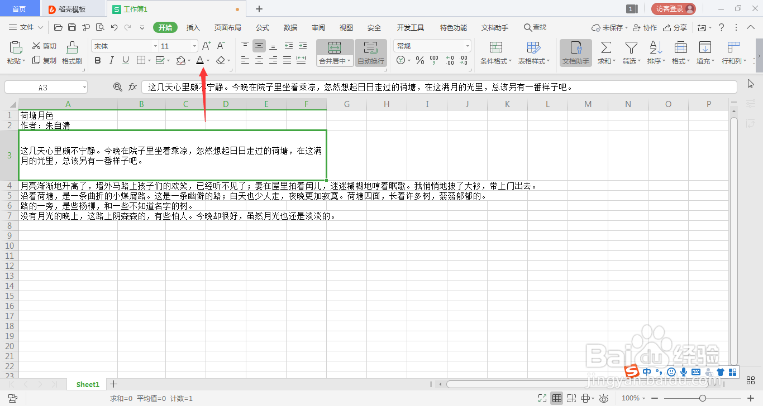Open the 文件 menu
The height and width of the screenshot is (406, 763).
pos(26,27)
